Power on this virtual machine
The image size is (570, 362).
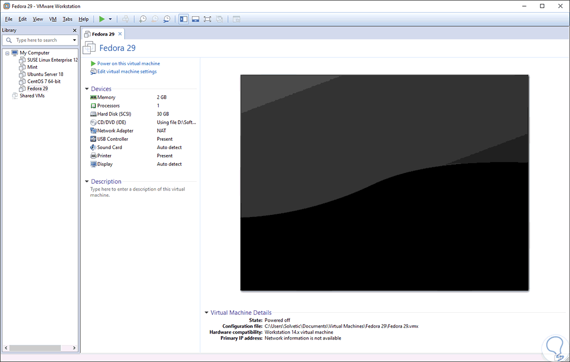(x=126, y=63)
